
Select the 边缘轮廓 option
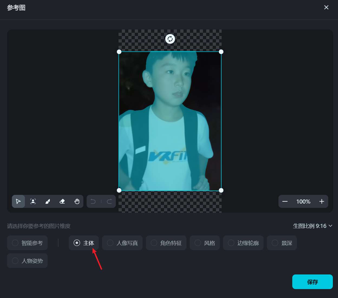coord(243,243)
